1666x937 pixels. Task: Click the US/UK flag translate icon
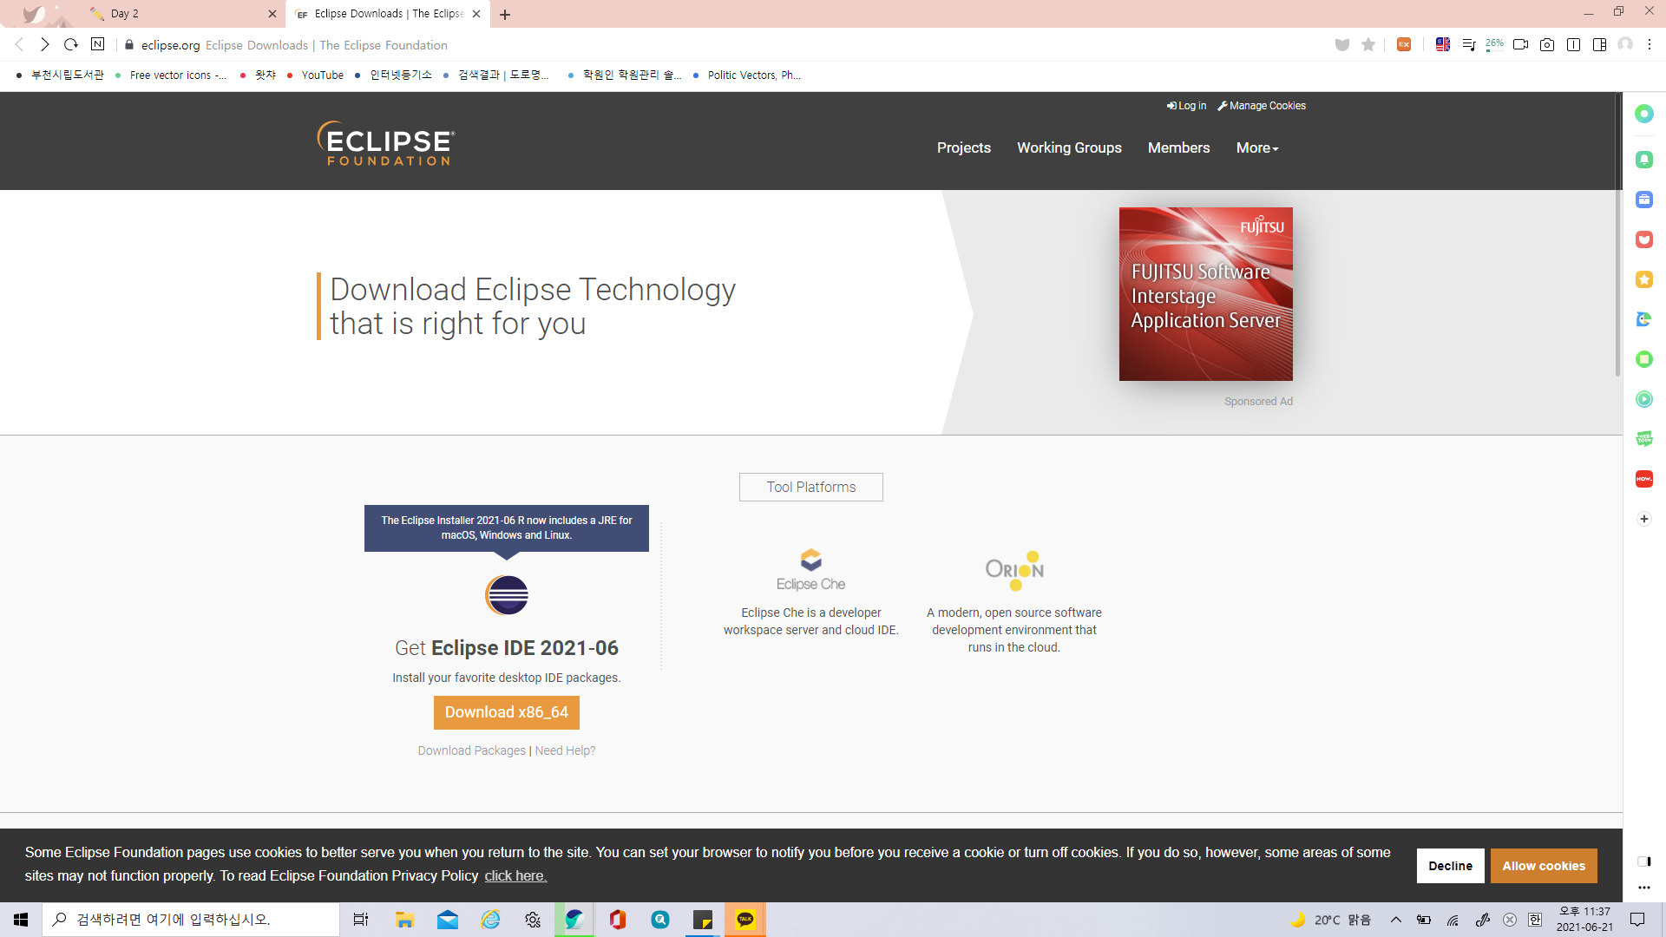pos(1442,45)
